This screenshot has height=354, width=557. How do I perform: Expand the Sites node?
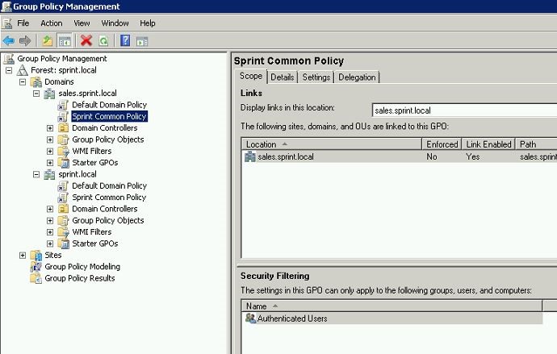tap(23, 256)
